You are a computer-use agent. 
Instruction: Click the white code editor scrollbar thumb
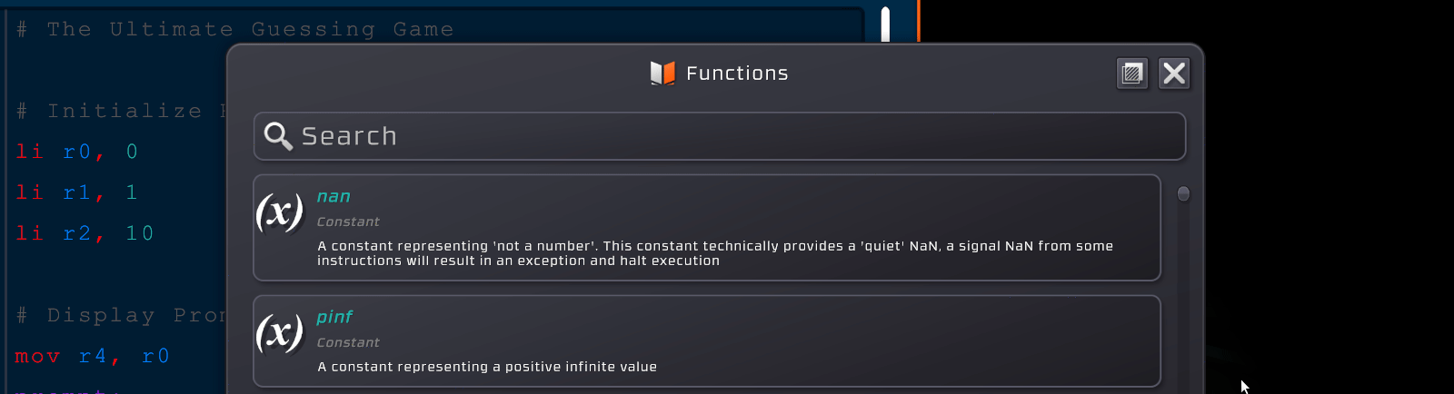click(885, 24)
